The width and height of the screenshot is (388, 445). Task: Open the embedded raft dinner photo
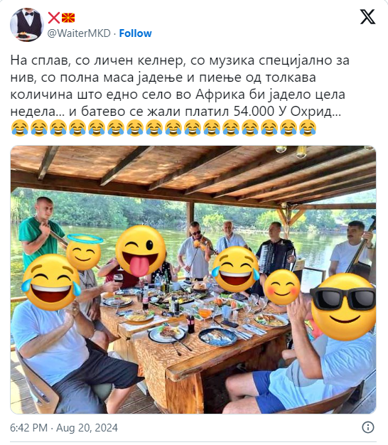tap(193, 279)
